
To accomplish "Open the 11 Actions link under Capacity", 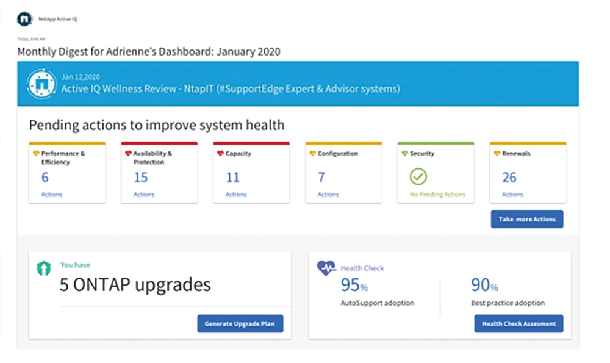I will pos(236,194).
